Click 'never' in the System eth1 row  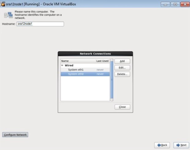click(100, 70)
